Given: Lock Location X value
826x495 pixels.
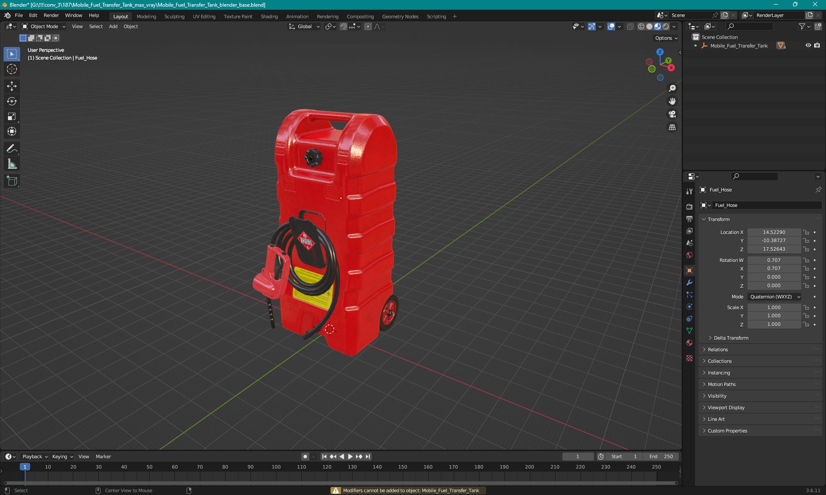Looking at the screenshot, I should [x=806, y=232].
